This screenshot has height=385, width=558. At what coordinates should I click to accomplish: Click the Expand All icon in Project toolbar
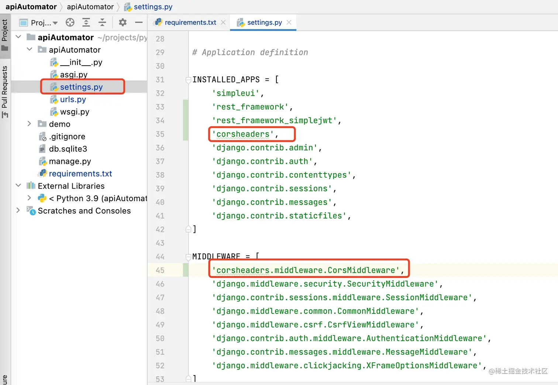[x=86, y=22]
